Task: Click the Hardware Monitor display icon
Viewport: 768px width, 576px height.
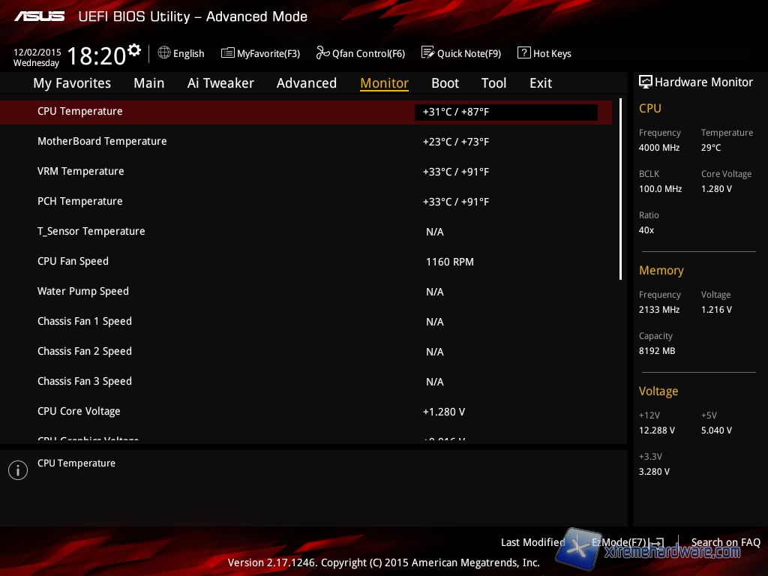Action: pos(645,82)
